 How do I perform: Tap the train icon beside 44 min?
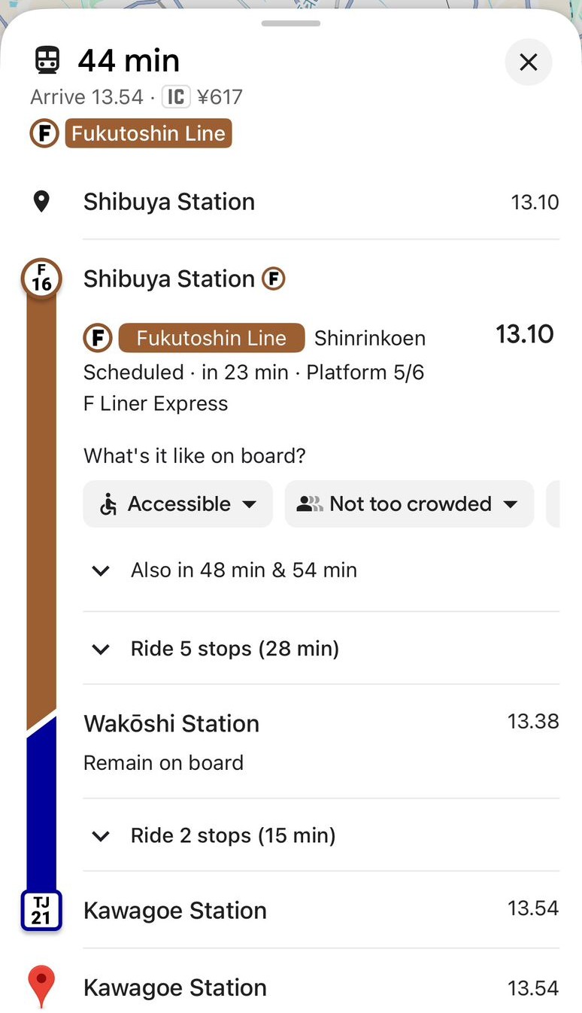(x=47, y=60)
